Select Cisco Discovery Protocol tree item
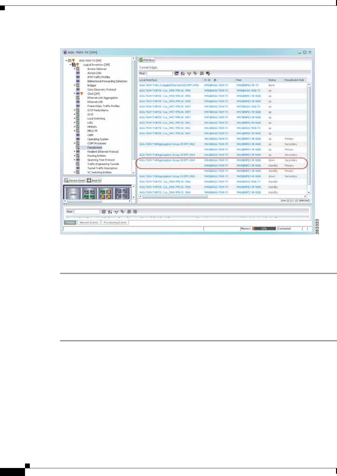This screenshot has width=337, height=476. [102, 90]
